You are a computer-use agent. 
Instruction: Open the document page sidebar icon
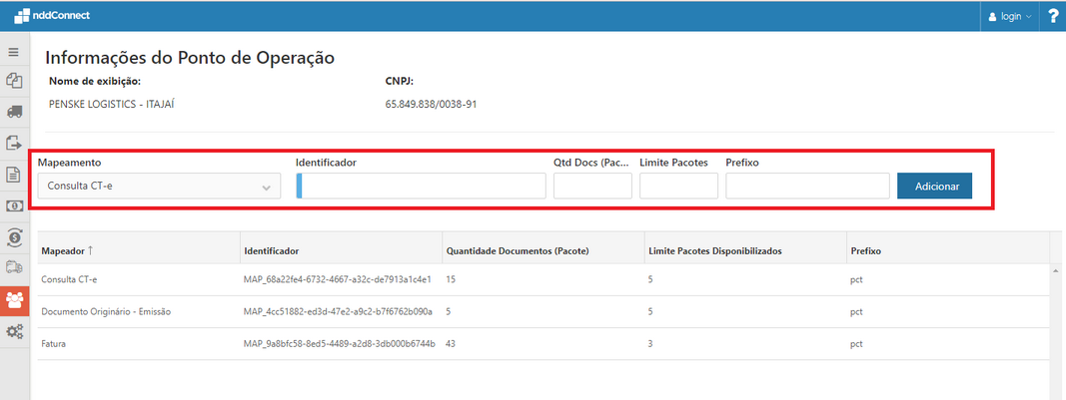[x=14, y=175]
